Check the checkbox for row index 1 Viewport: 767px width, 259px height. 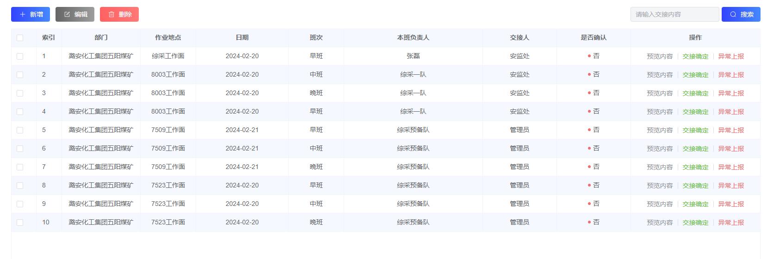[20, 56]
